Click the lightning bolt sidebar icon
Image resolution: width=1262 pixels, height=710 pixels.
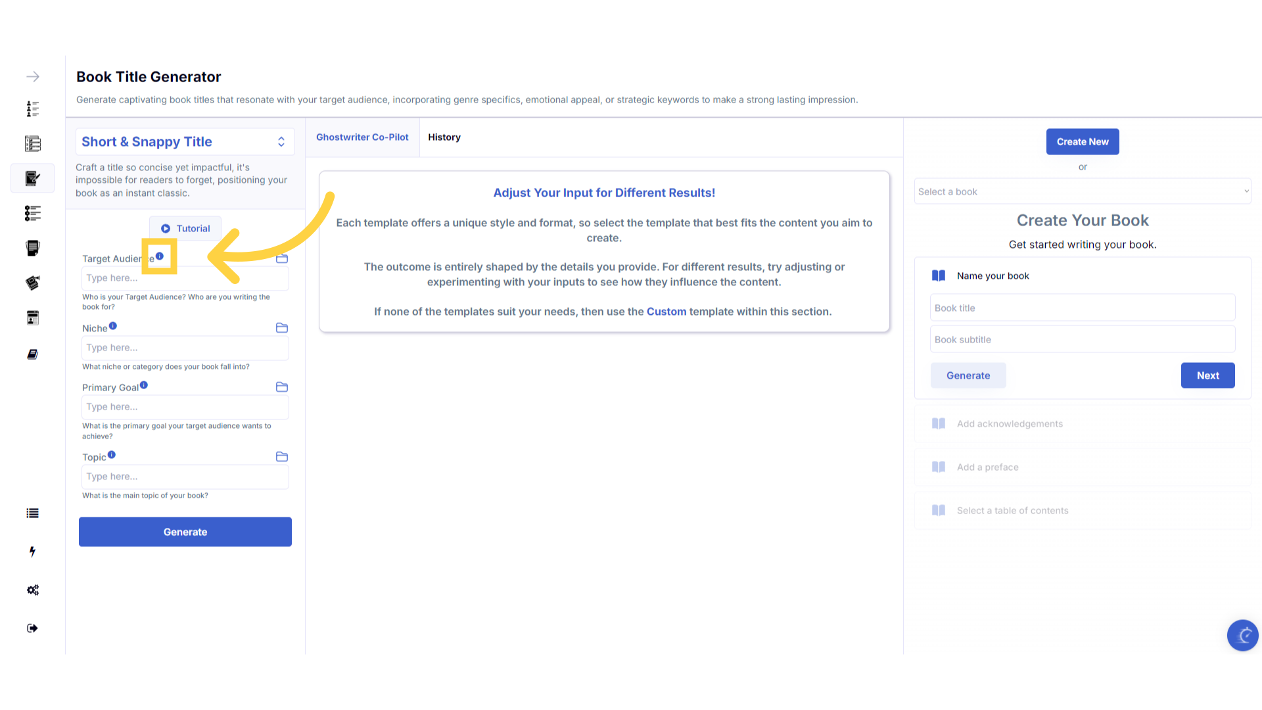pos(32,552)
